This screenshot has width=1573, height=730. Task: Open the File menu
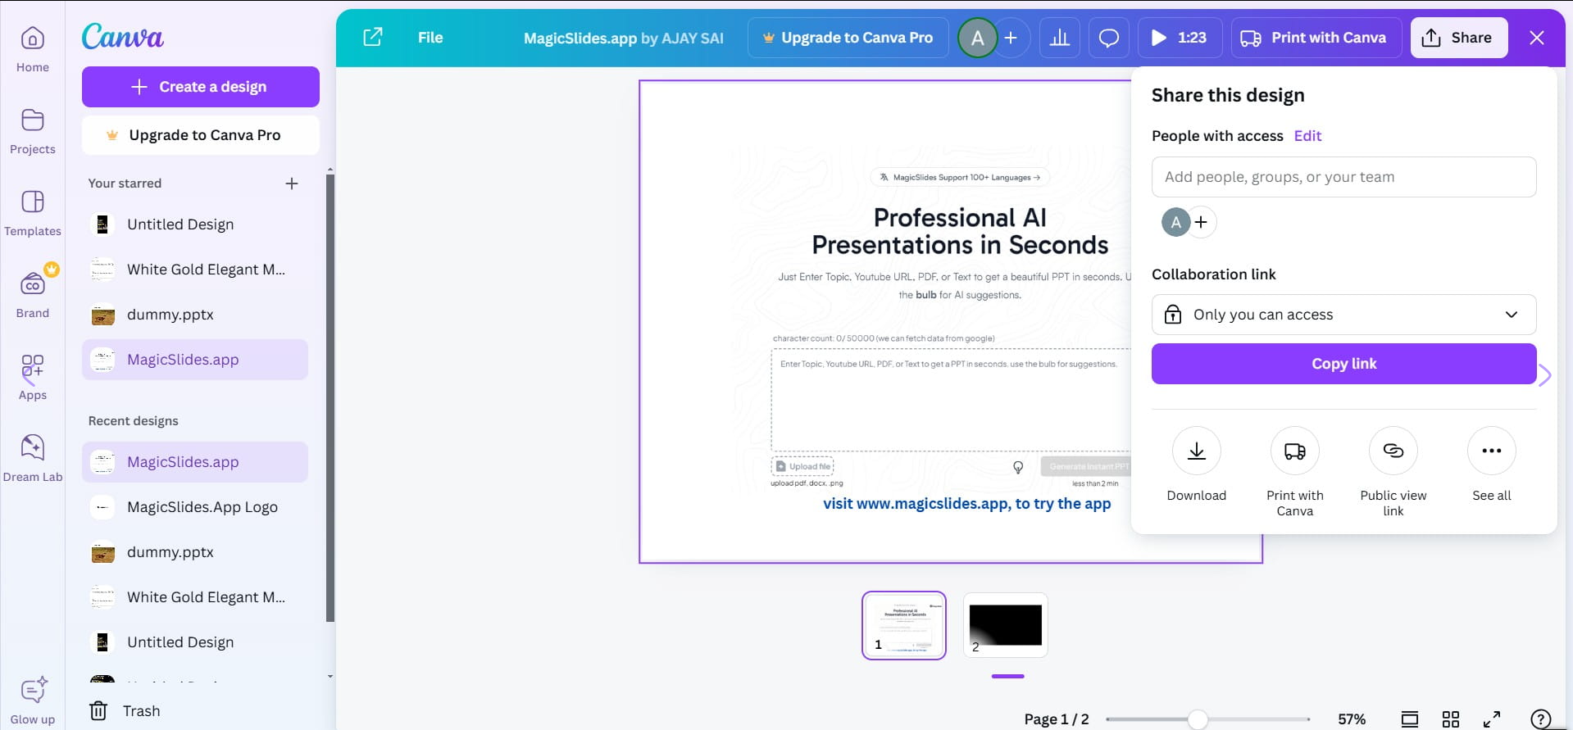pos(430,38)
